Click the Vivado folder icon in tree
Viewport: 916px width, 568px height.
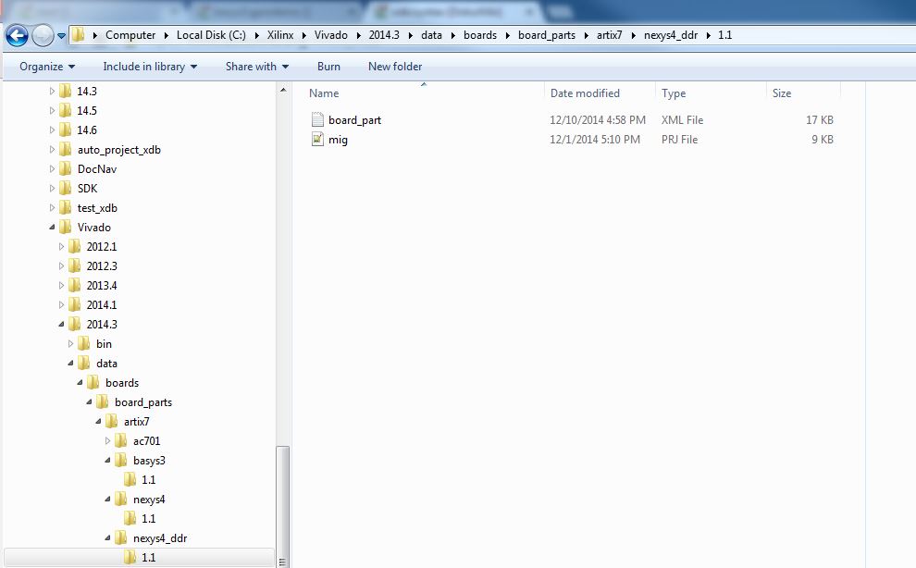pos(66,227)
